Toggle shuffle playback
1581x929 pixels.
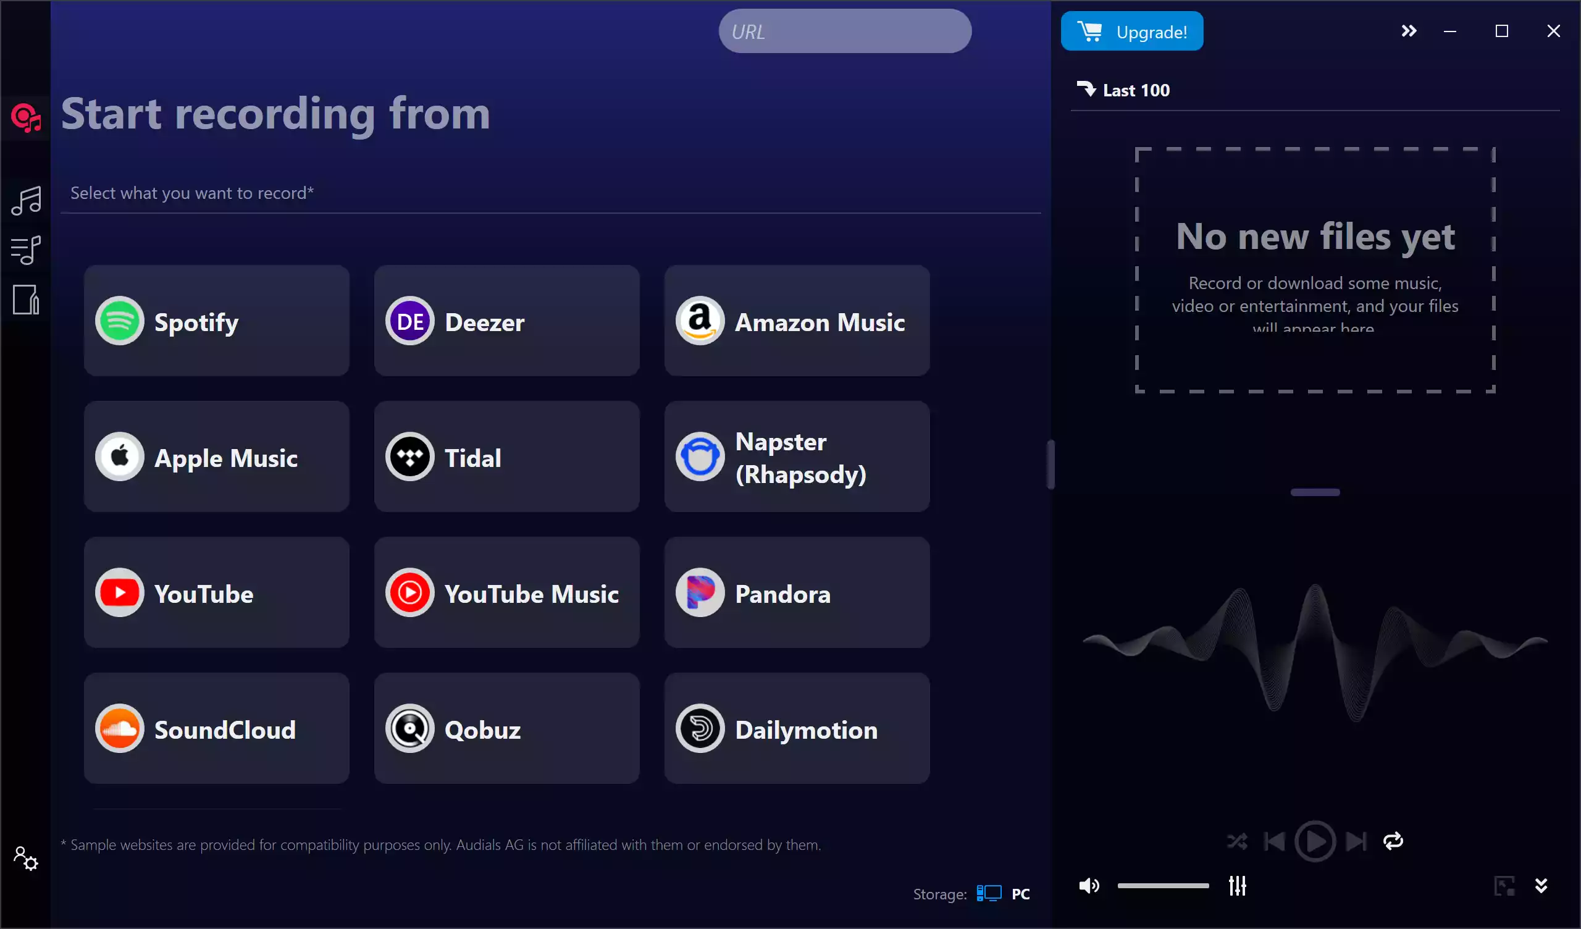(1236, 841)
